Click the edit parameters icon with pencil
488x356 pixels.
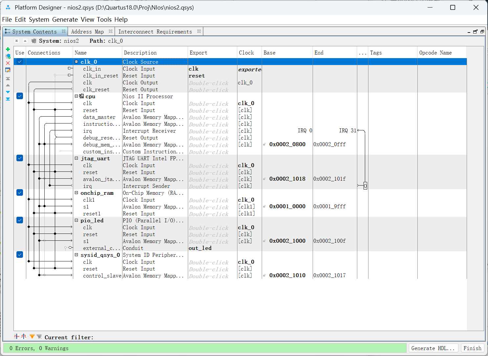coord(8,70)
